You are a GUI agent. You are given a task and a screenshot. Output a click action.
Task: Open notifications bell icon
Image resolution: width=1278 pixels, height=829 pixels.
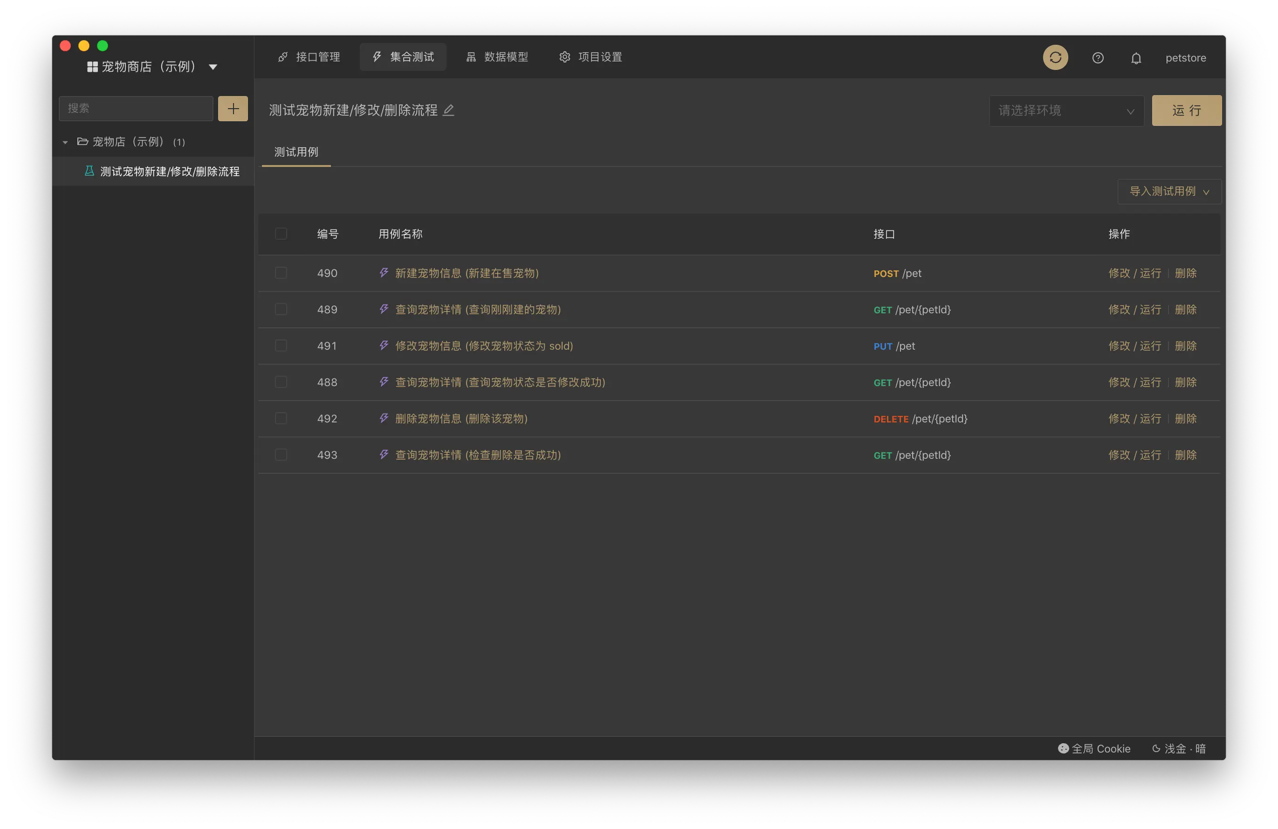click(x=1136, y=58)
